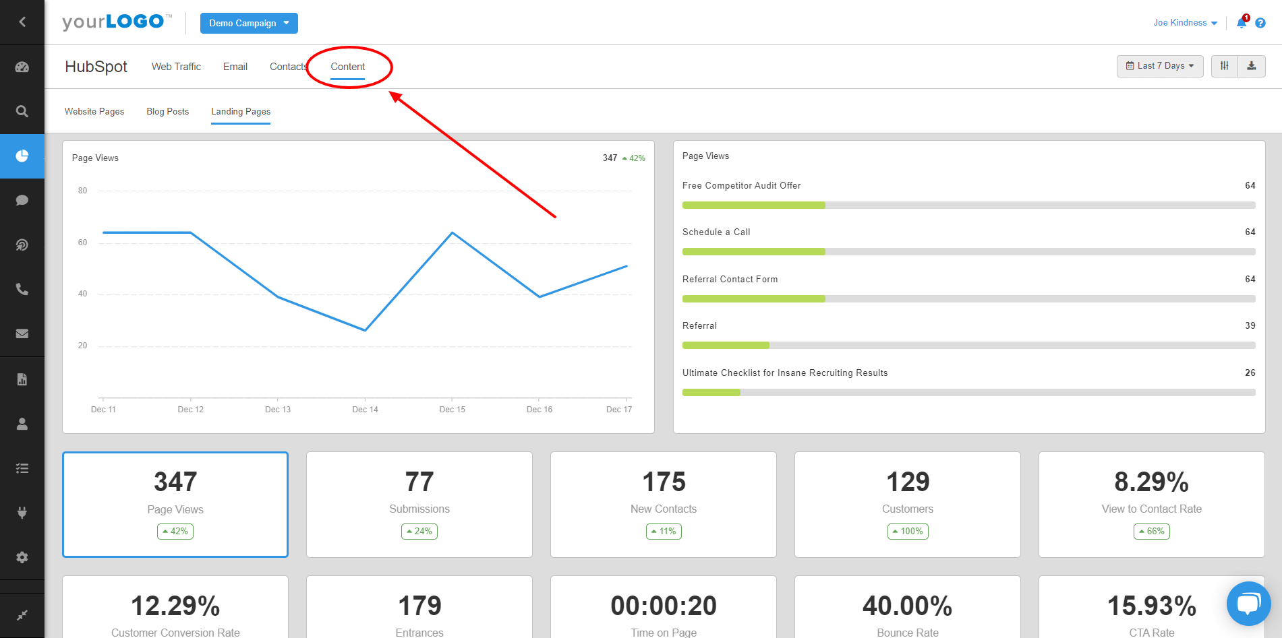
Task: Open the settings gear icon
Action: [22, 557]
